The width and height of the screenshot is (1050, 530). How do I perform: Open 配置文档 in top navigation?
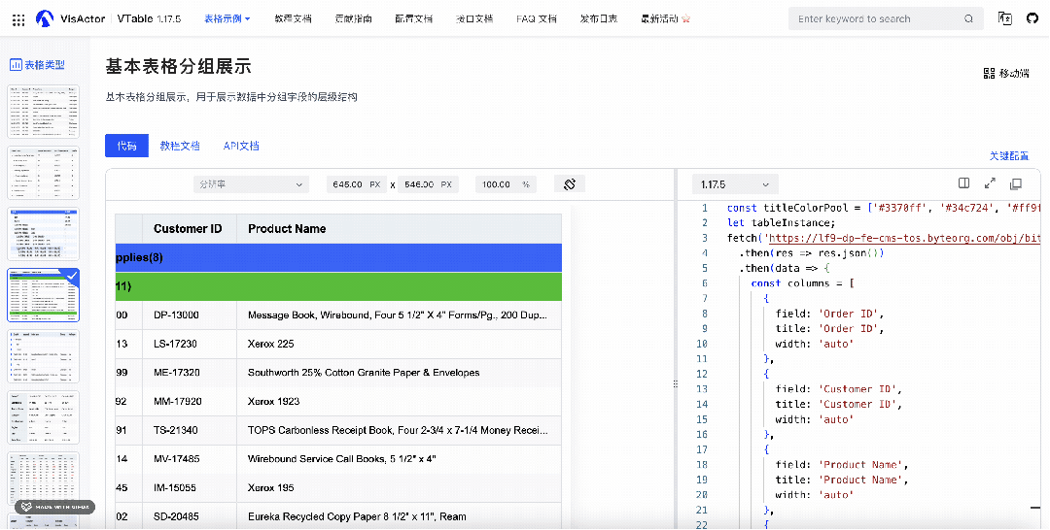click(414, 18)
